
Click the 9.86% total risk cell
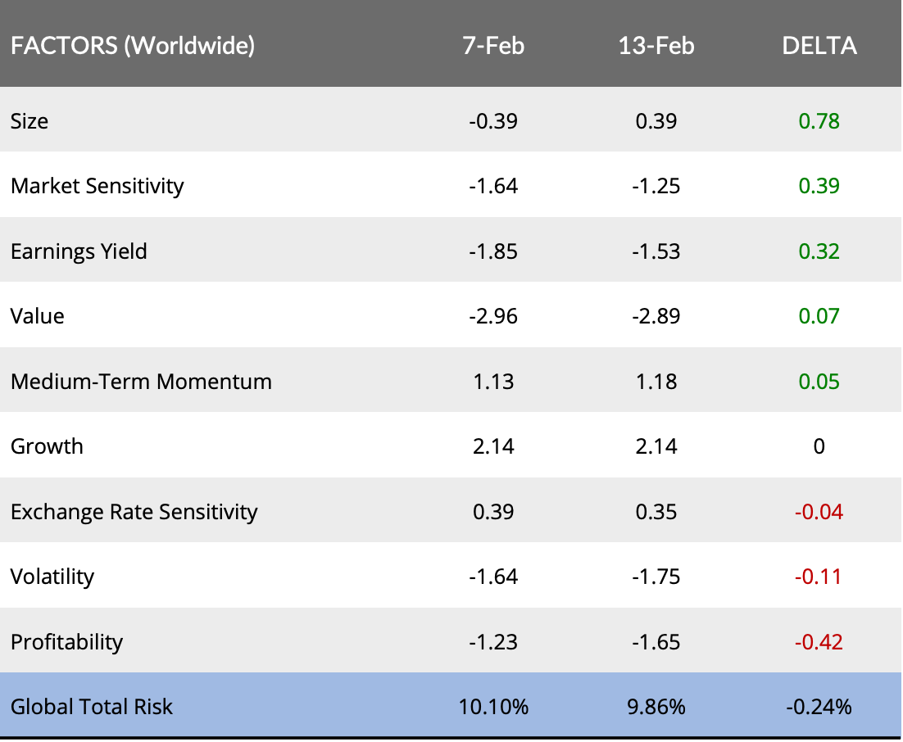point(656,706)
